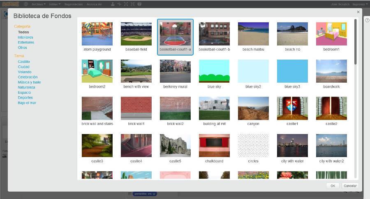Pick the castle4 backdrop

click(x=136, y=146)
